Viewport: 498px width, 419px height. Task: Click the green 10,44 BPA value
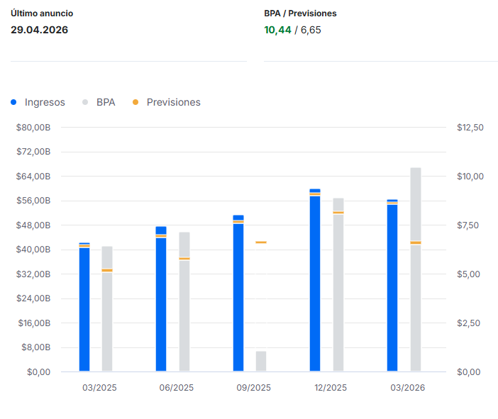click(x=277, y=30)
